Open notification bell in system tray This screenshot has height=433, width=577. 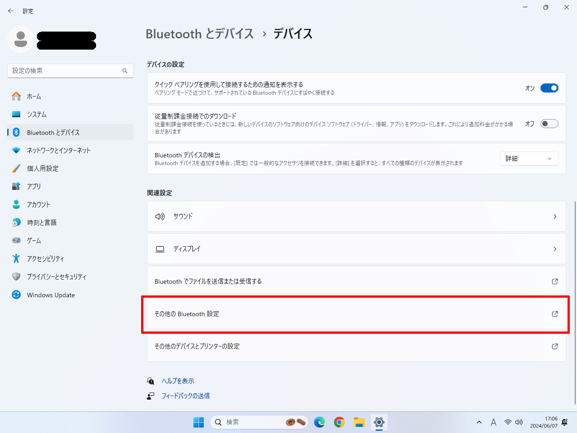[x=565, y=422]
